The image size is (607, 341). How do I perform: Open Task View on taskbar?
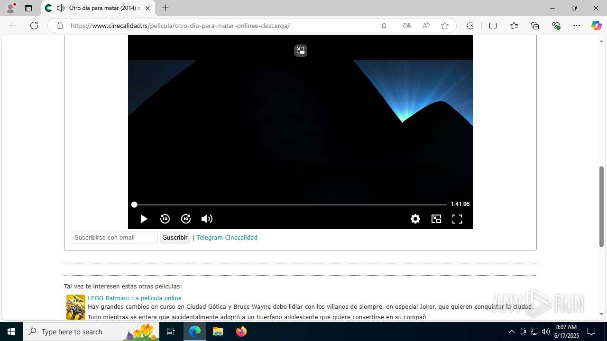point(171,332)
